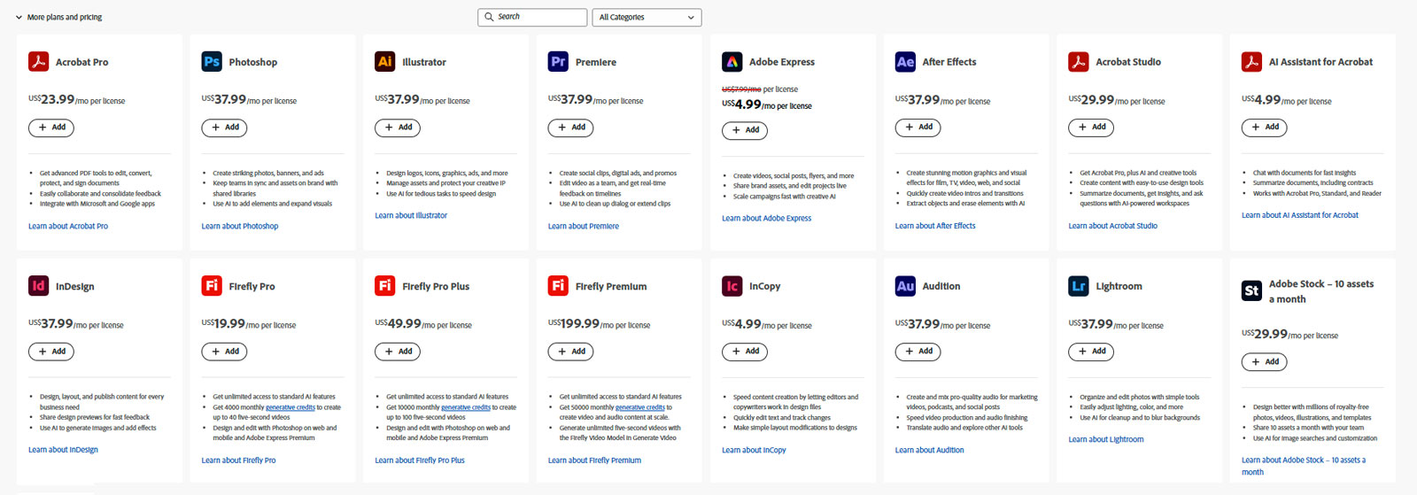The height and width of the screenshot is (495, 1417).
Task: Click into the Search field
Action: 532,17
